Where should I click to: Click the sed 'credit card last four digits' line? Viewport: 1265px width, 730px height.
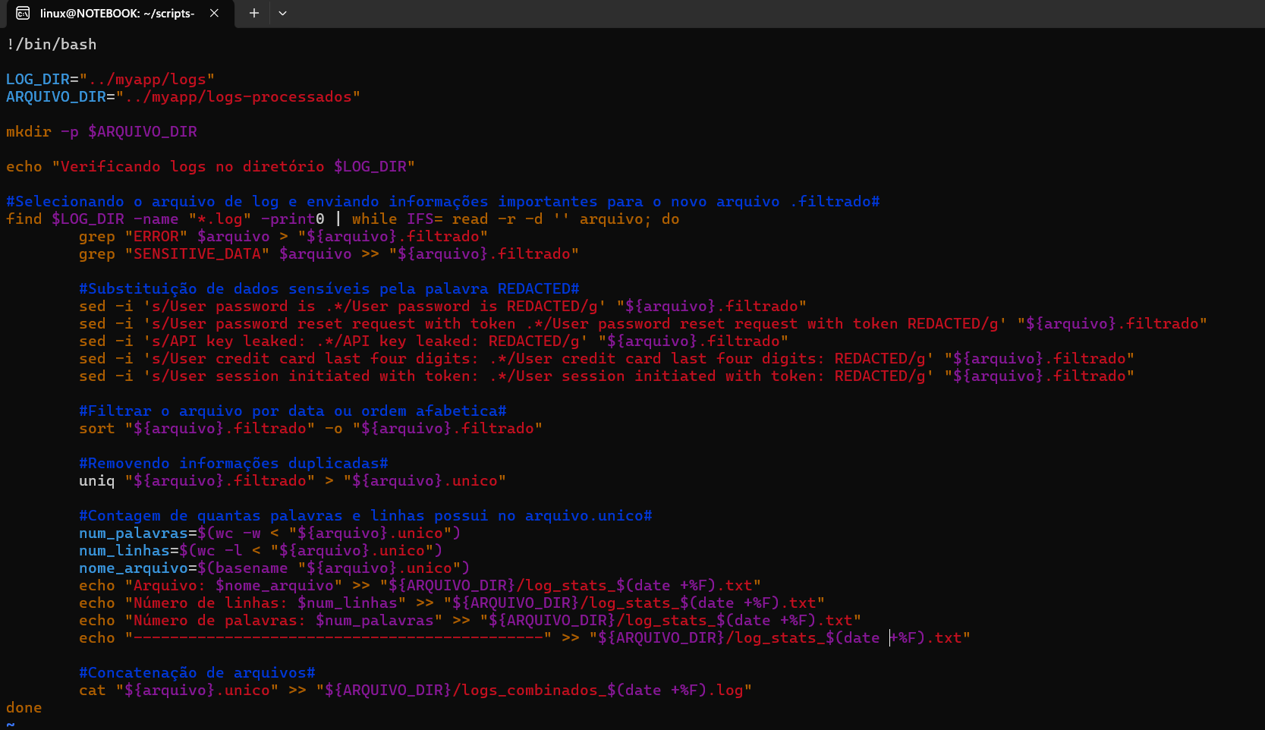coord(606,358)
